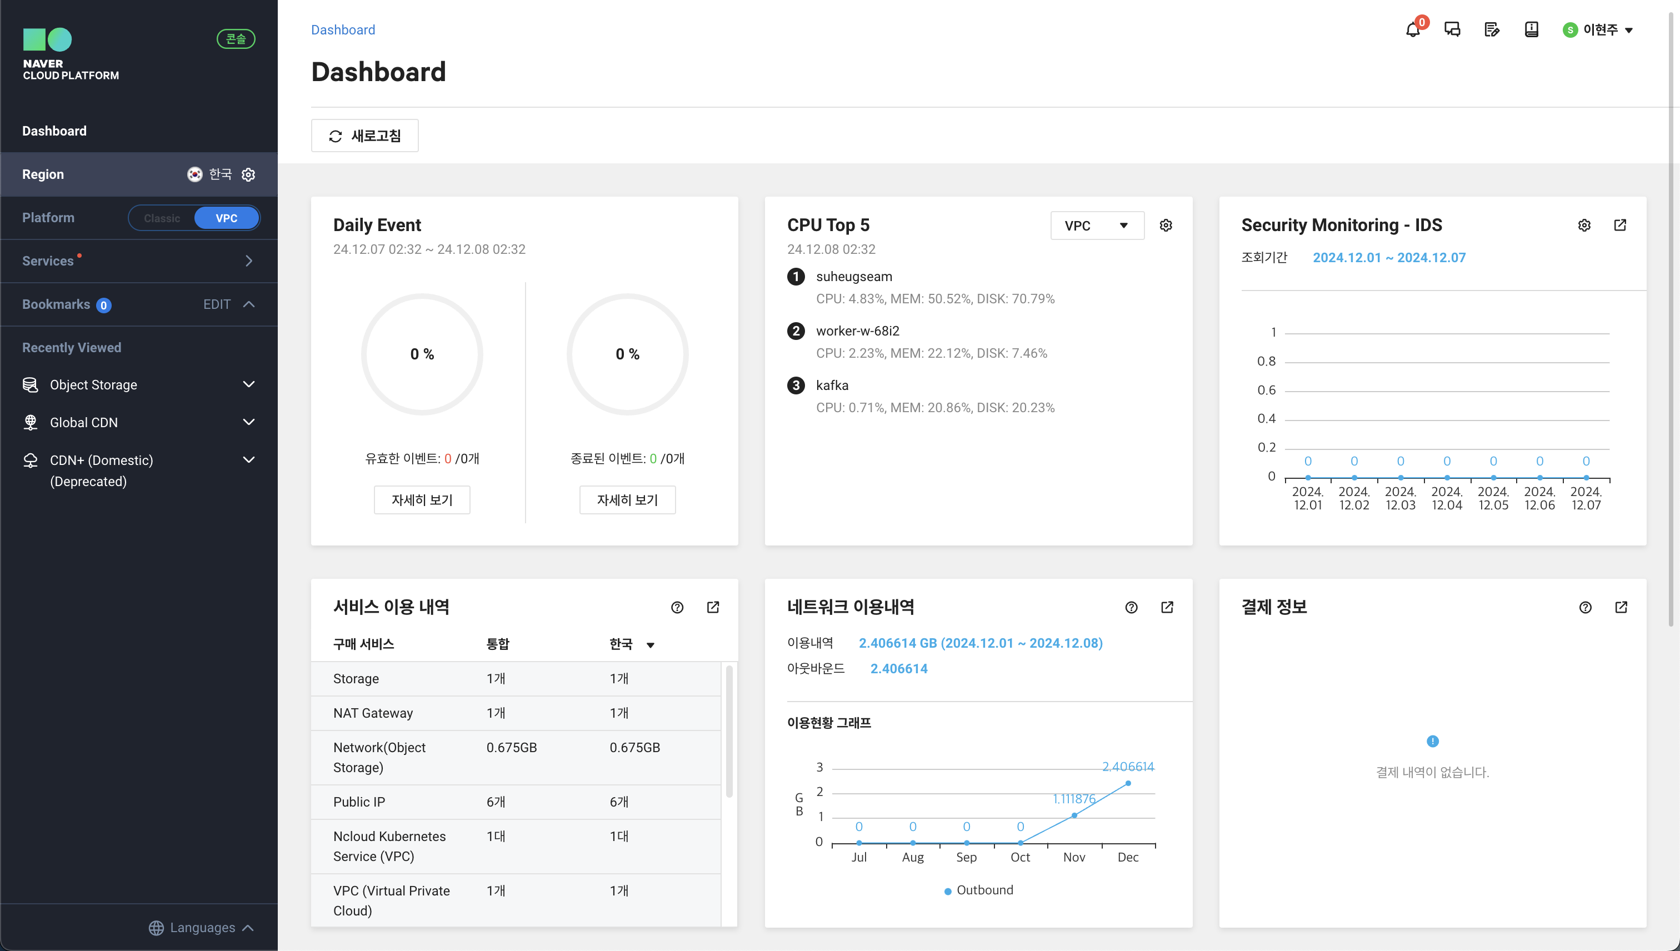The image size is (1680, 951).
Task: Click the 새로고침 refresh button
Action: click(364, 136)
